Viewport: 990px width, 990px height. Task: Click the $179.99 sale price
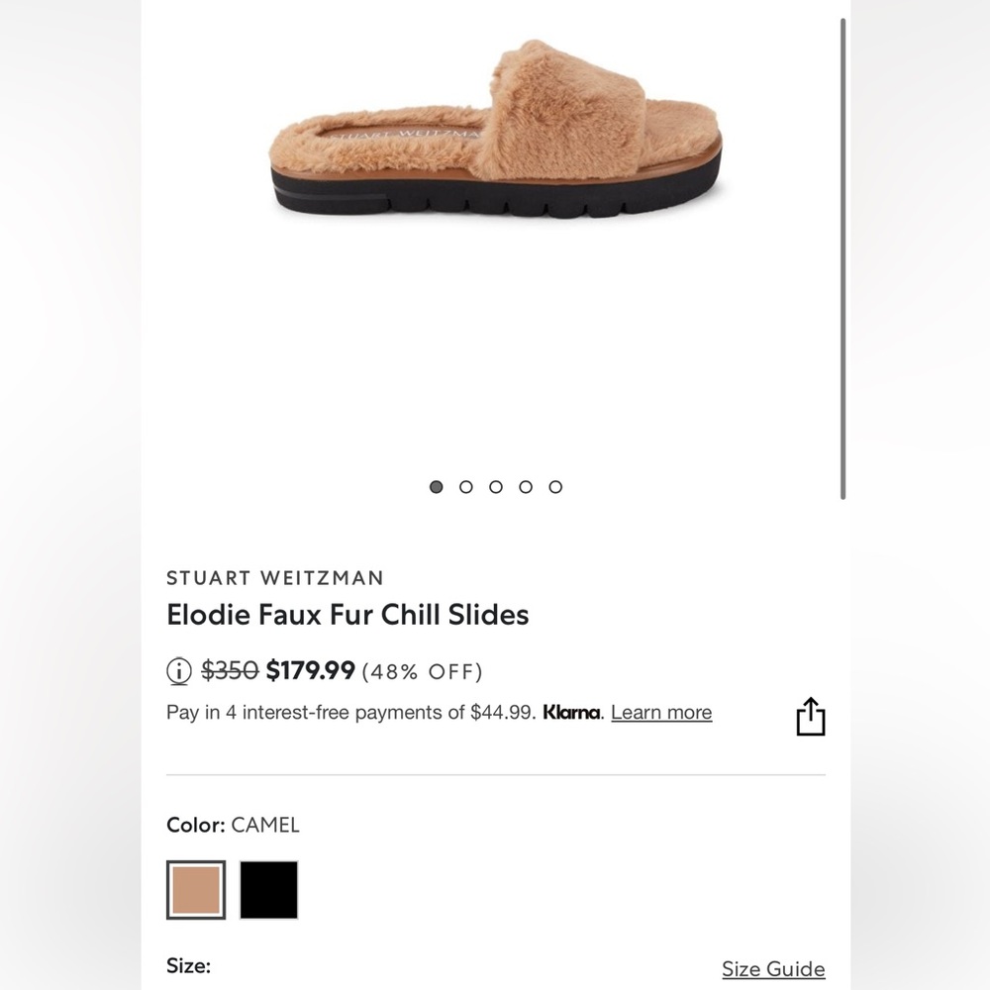[x=310, y=670]
